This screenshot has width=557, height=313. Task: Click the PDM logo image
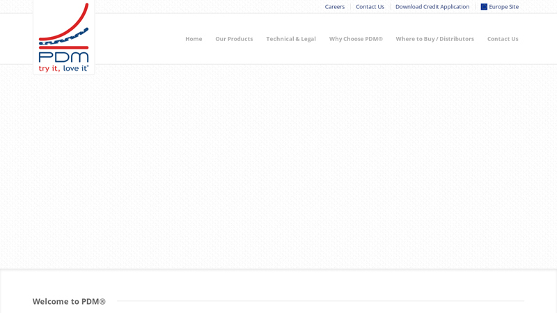click(63, 37)
